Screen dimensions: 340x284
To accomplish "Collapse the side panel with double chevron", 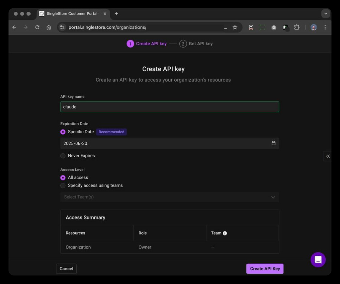I will coord(328,156).
